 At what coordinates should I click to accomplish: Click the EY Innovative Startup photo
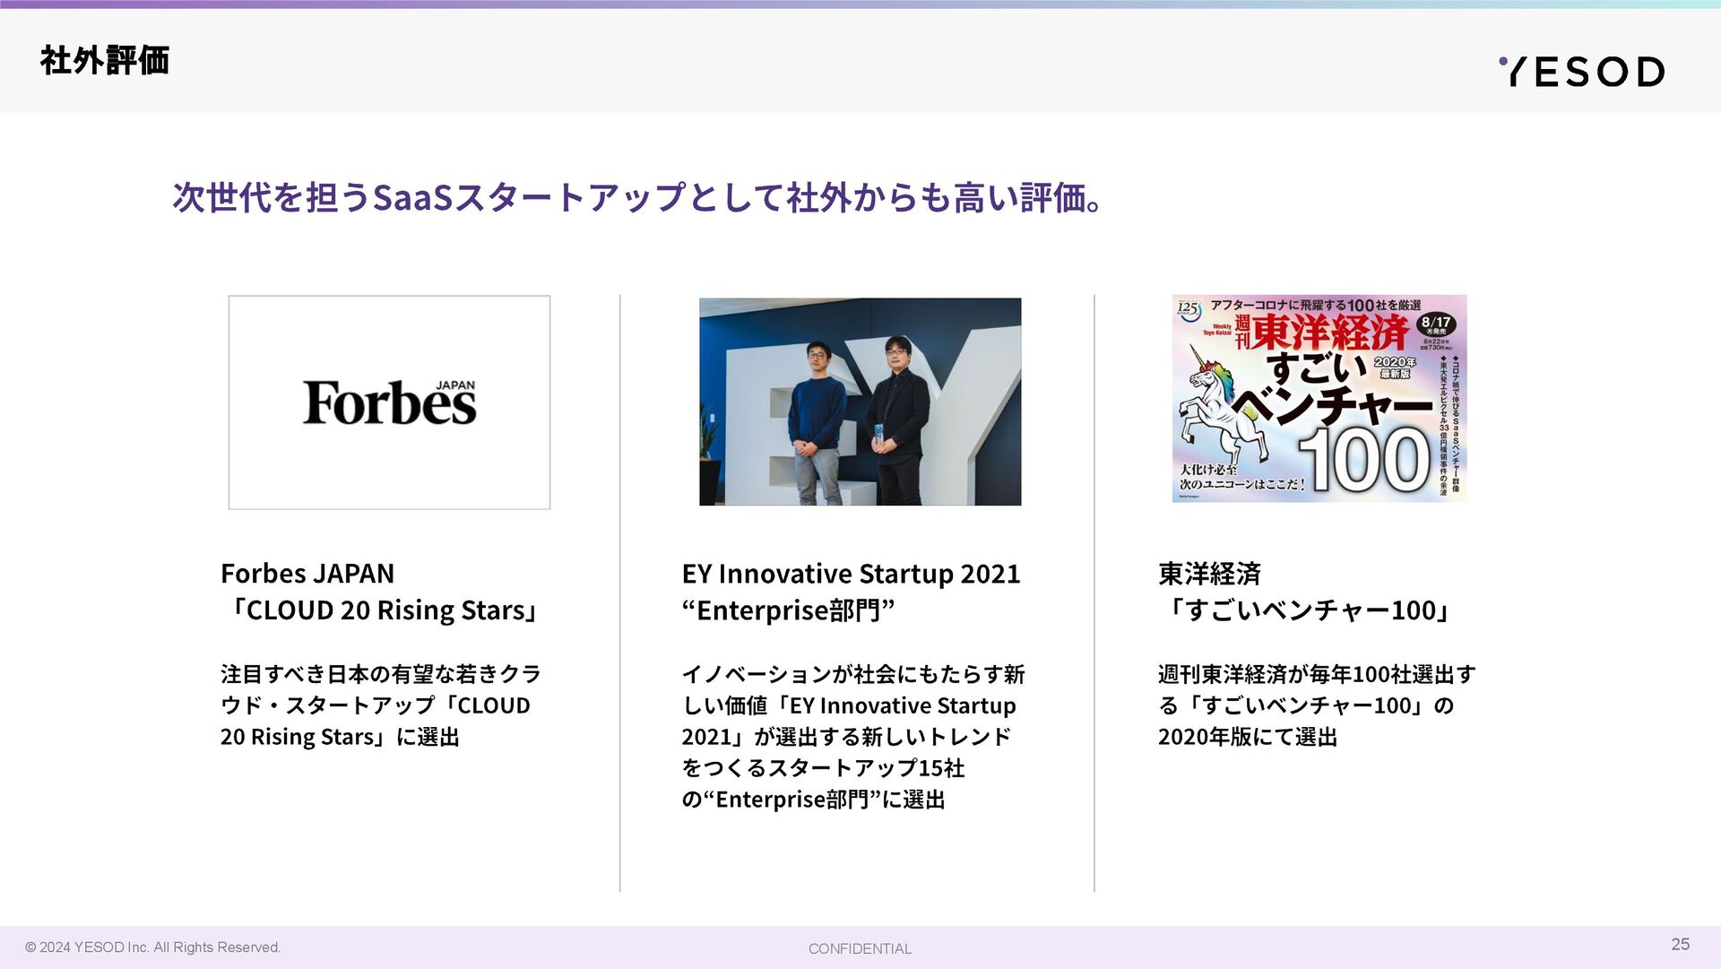pyautogui.click(x=860, y=402)
